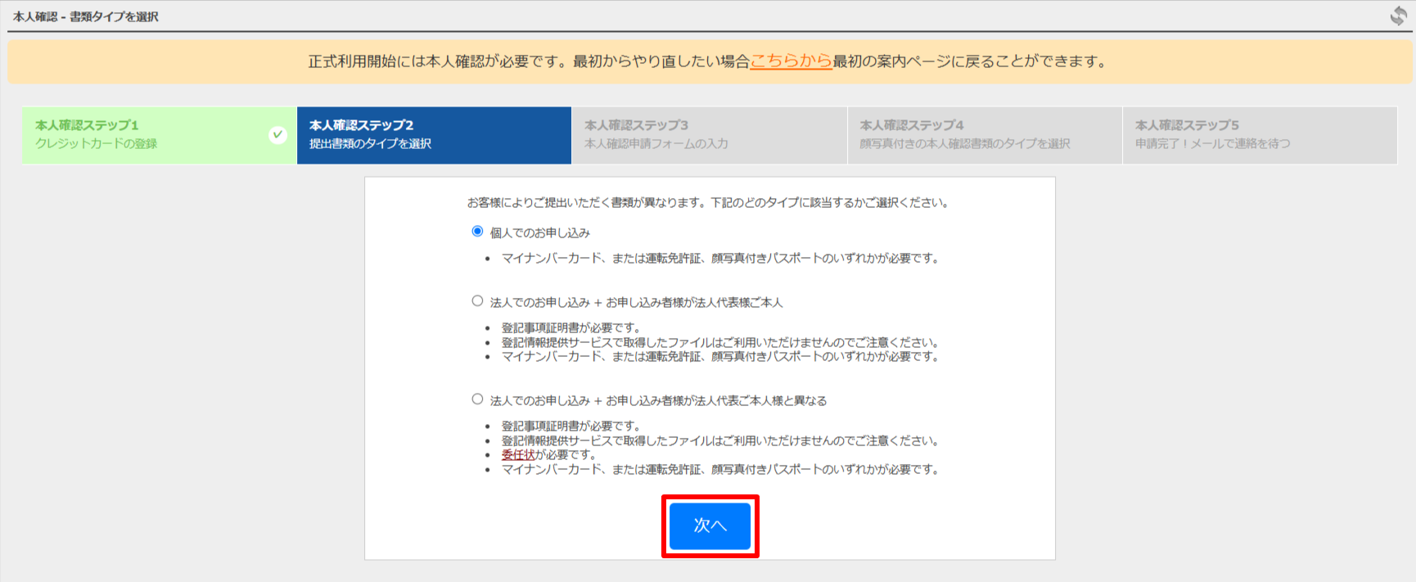1416x582 pixels.
Task: Click the green checkmark on step 1
Action: pyautogui.click(x=278, y=134)
